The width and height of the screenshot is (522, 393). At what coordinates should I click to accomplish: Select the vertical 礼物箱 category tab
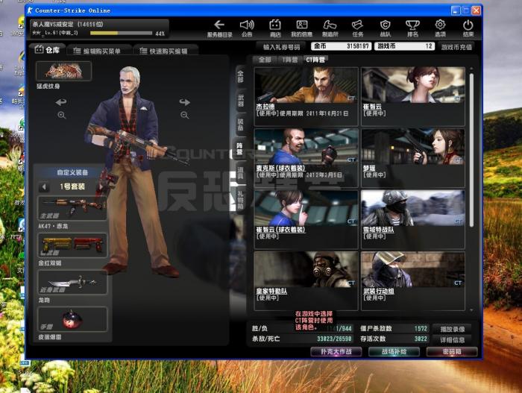pyautogui.click(x=240, y=199)
